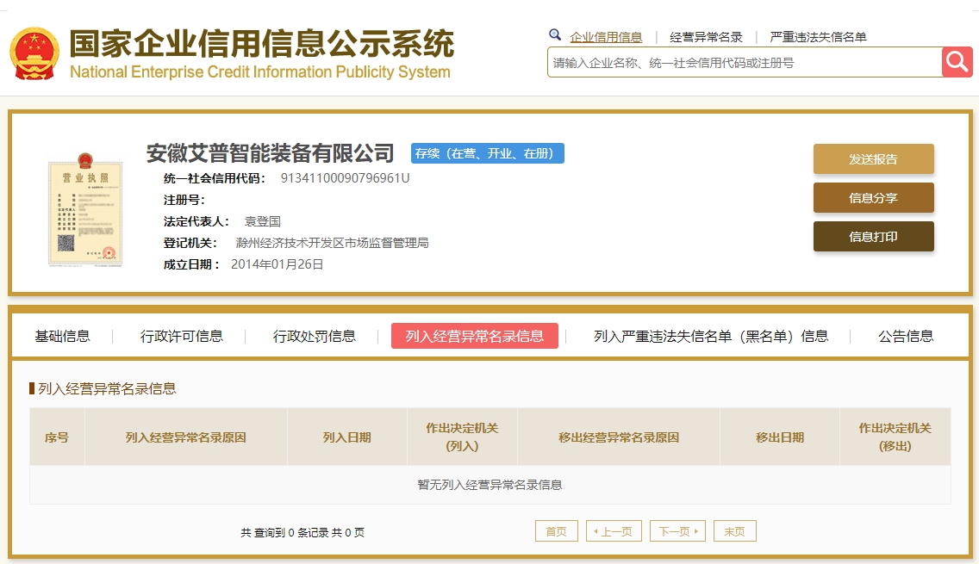
Task: Click the credit code 91341100090796961U
Action: [x=346, y=178]
